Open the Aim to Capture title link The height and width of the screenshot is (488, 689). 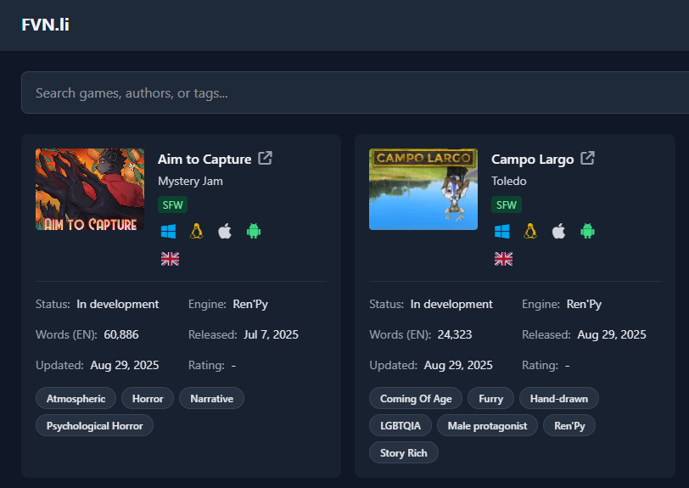click(204, 159)
